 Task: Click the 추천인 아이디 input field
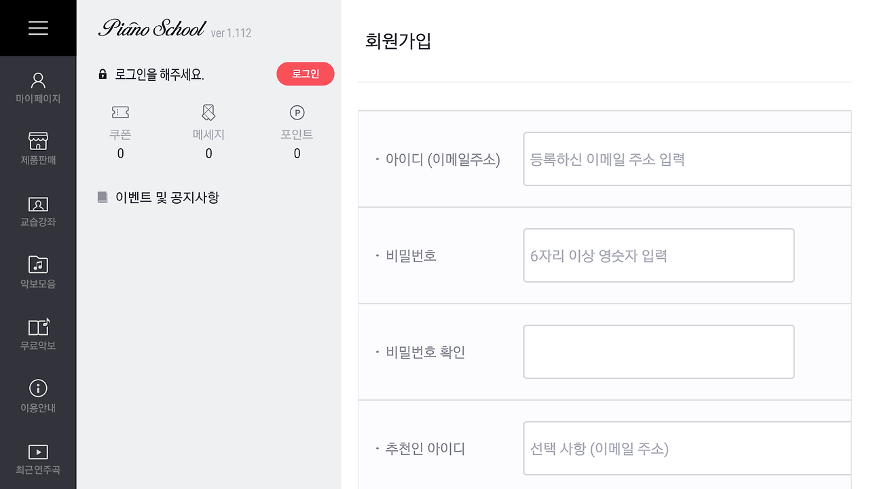coord(686,448)
